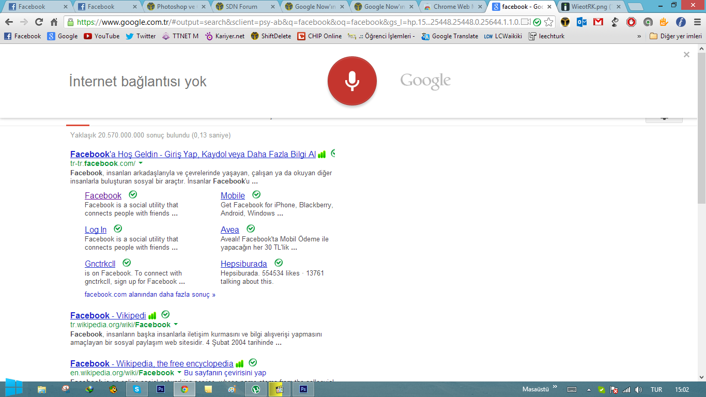Expand arrow next to tr.wikipedia.org/wiki/Facebook

(176, 324)
